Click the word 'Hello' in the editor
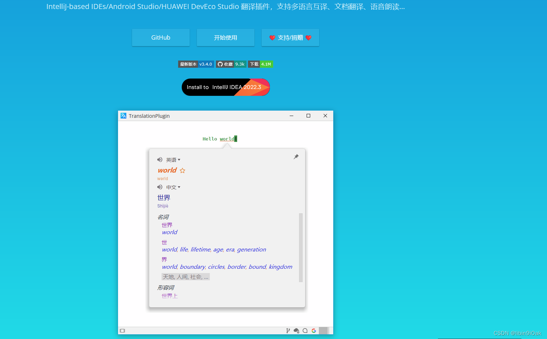This screenshot has height=339, width=547. 210,139
